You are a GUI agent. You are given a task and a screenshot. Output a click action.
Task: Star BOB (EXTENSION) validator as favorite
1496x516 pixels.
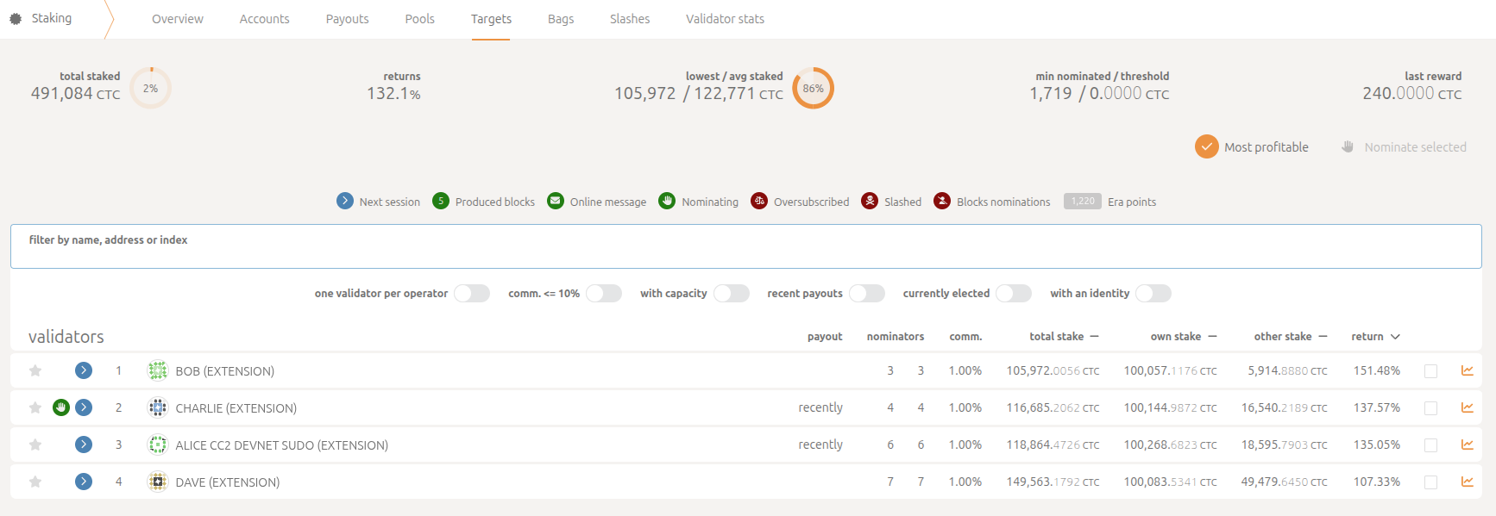[35, 370]
